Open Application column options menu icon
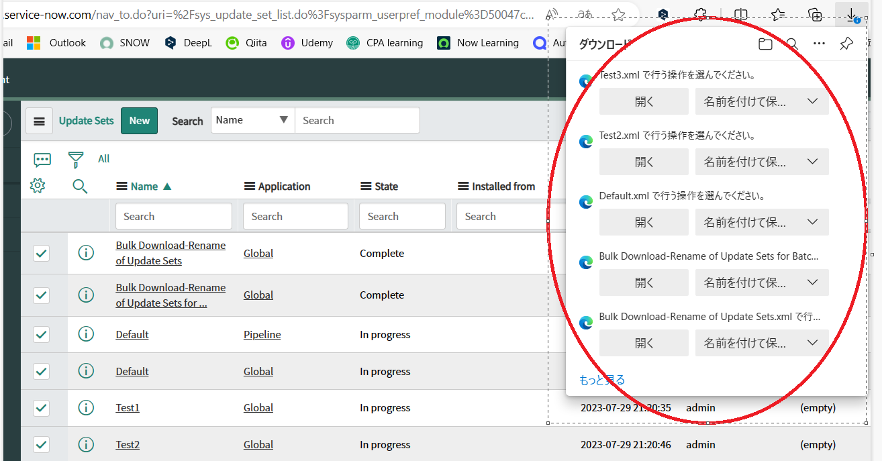 point(249,187)
